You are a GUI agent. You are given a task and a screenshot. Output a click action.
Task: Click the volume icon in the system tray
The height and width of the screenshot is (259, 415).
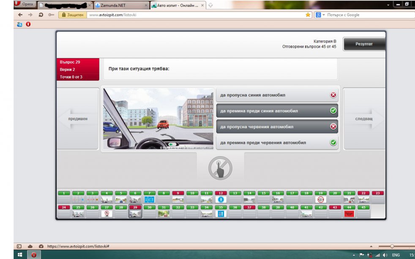pos(385,255)
